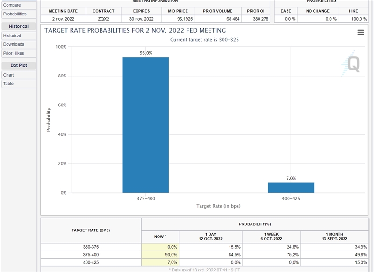Click the 100,0 % hike probability cell
The width and height of the screenshot is (374, 272).
pos(353,19)
